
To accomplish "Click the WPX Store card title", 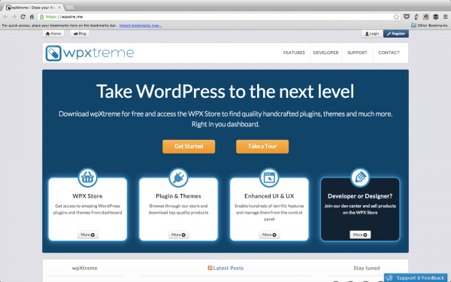I will pos(87,196).
